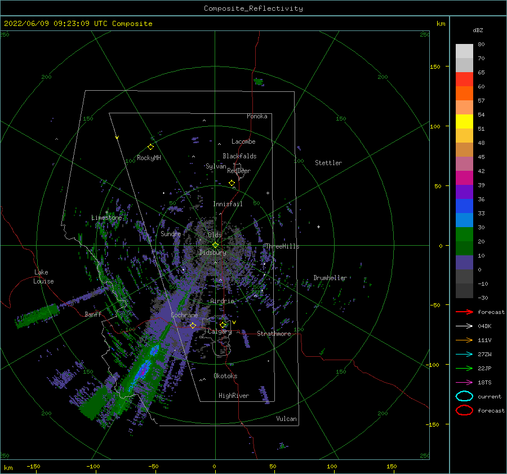Screen dimensions: 507x474
Task: Select the orange 111V arrow legend entry
Action: [464, 340]
